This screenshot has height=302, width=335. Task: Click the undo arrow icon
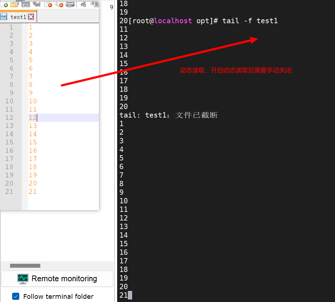[x=82, y=5]
